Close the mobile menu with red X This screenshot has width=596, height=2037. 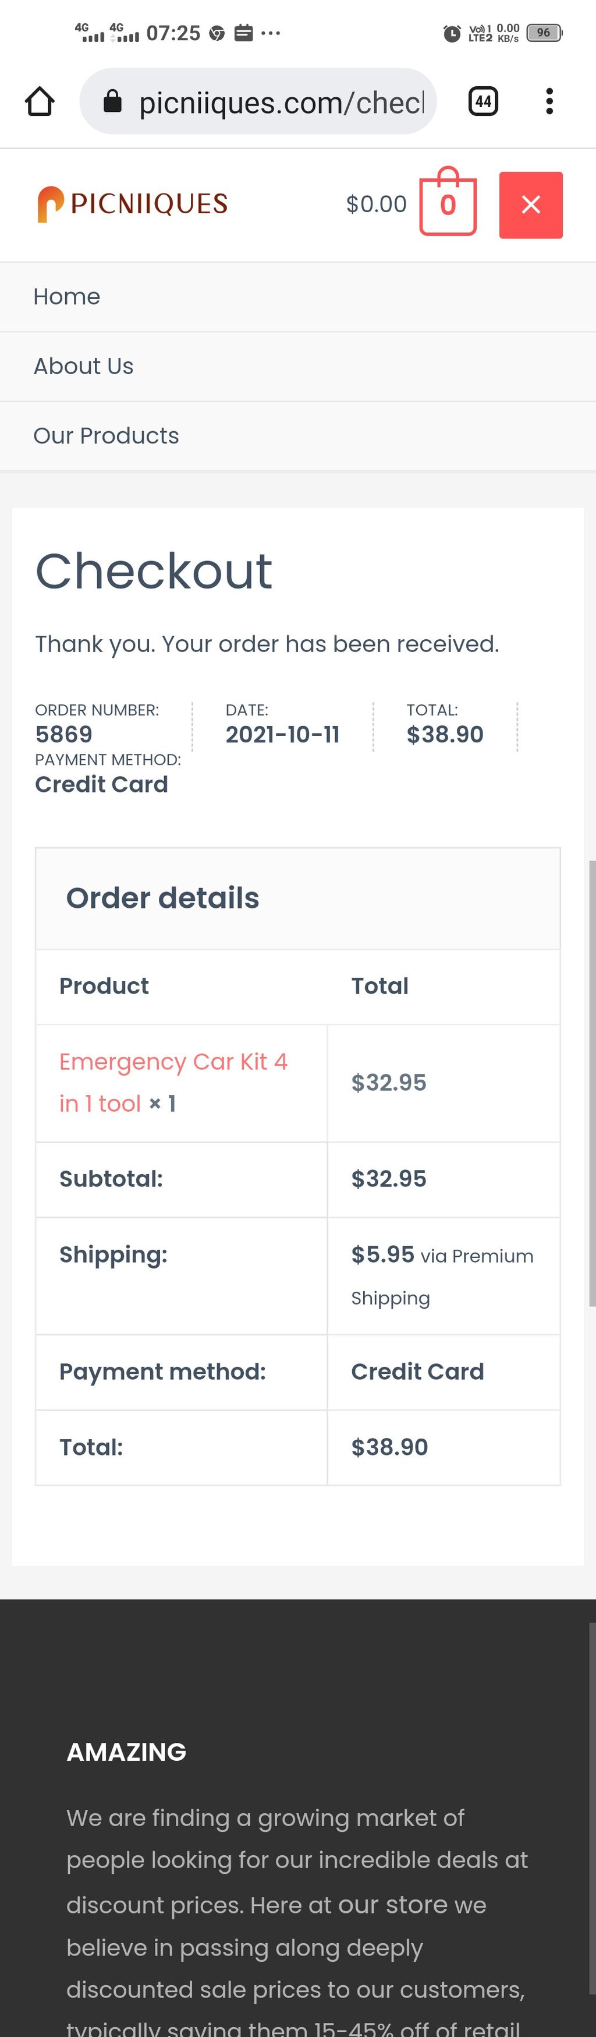530,205
